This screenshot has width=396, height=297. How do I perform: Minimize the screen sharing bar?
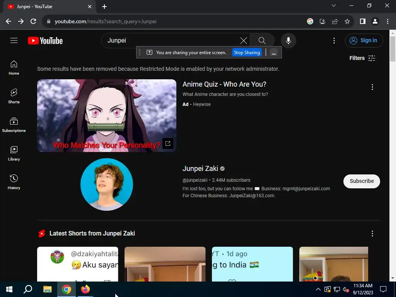click(x=273, y=53)
